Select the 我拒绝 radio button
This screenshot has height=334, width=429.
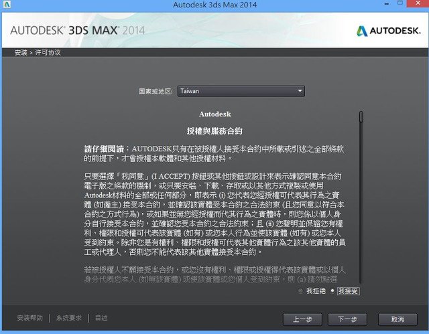301,290
